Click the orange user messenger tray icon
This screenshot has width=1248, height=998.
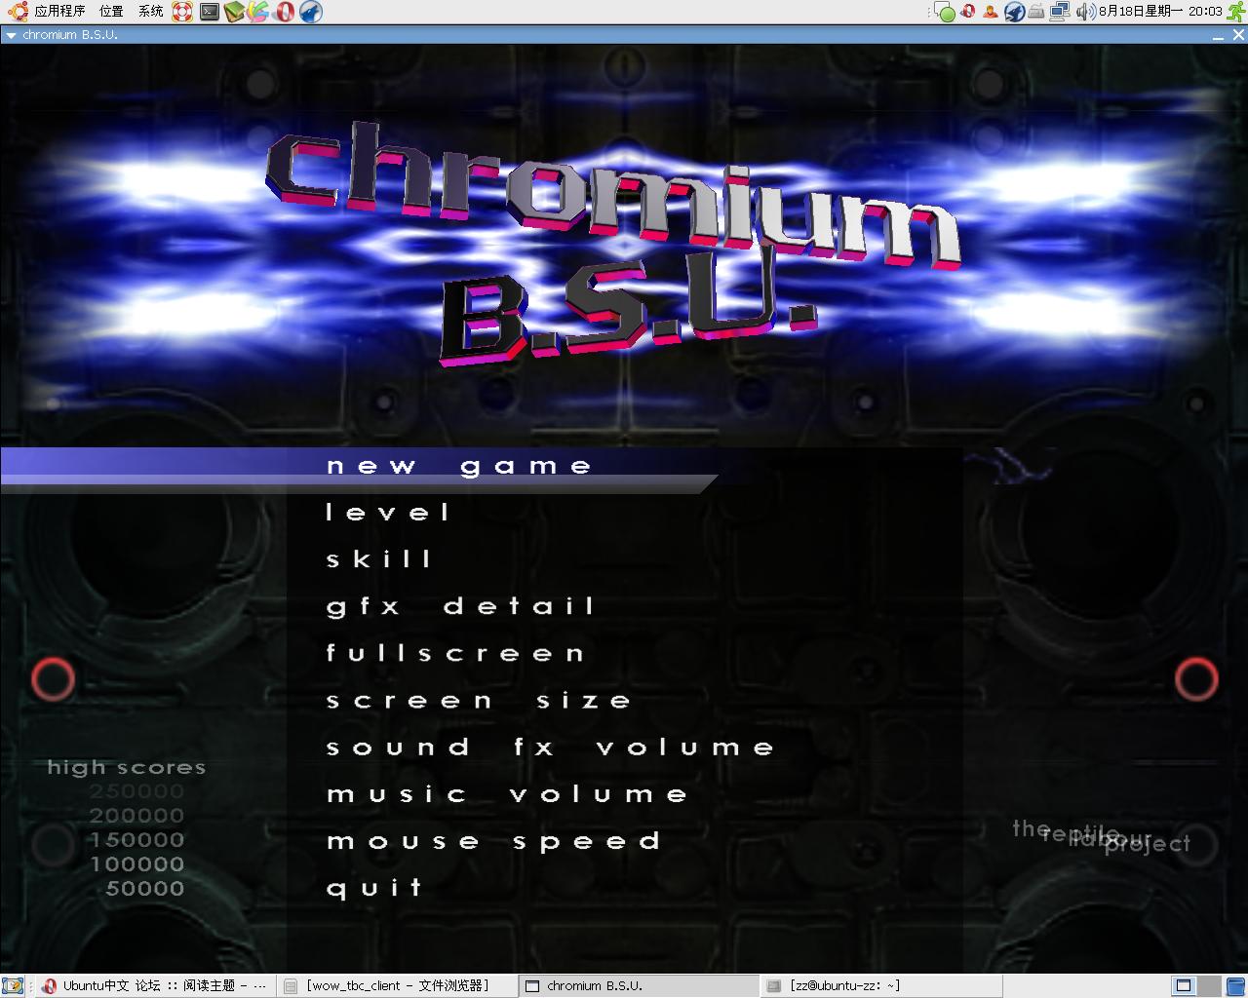991,12
